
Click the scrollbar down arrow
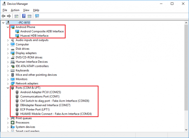[186, 130]
